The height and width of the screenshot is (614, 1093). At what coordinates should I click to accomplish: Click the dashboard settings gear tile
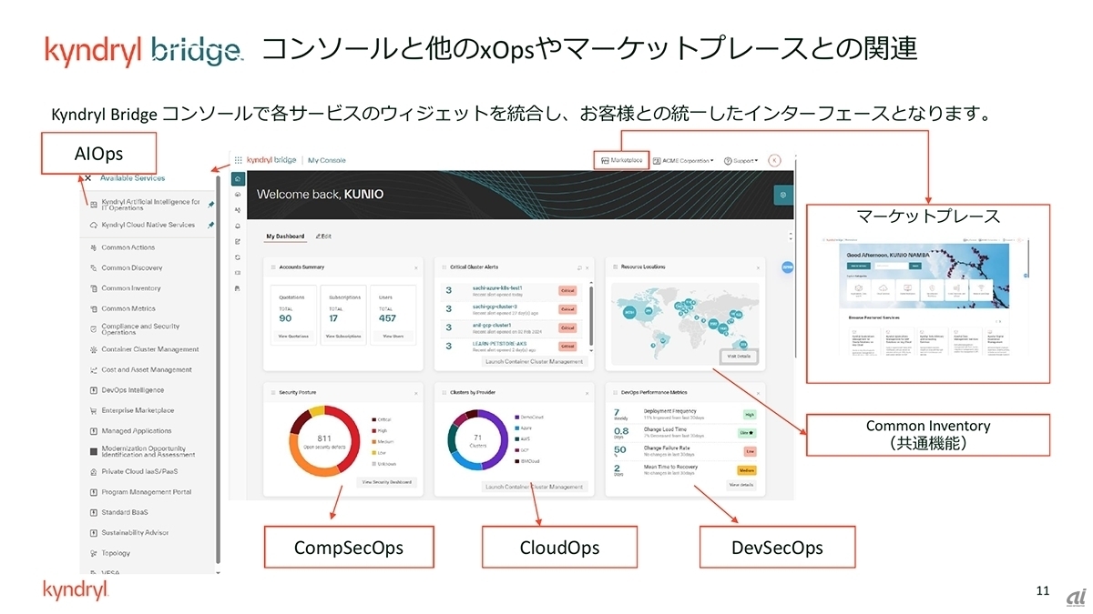[782, 195]
